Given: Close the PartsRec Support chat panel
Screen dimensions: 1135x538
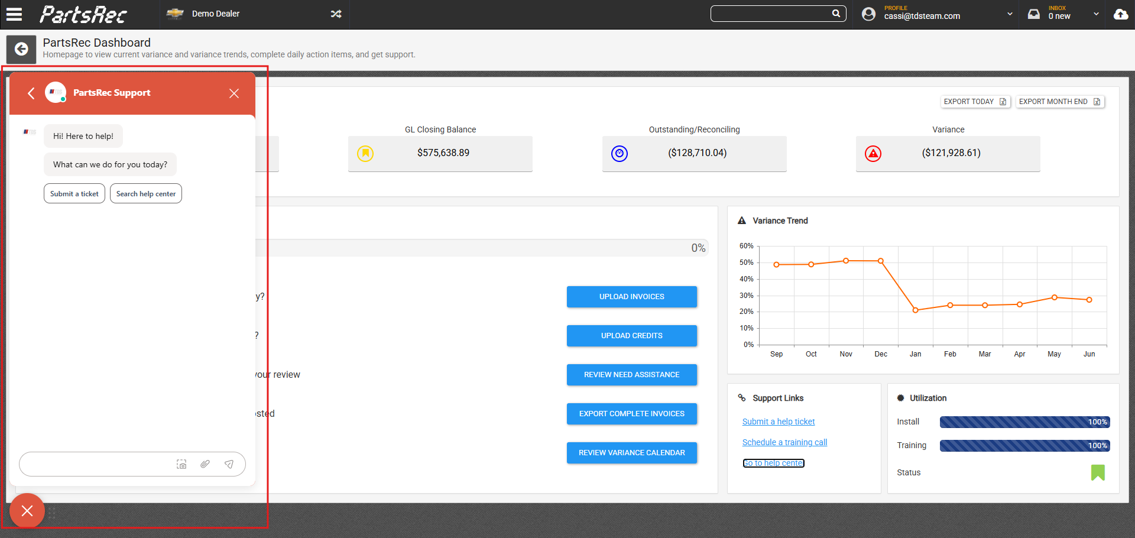Looking at the screenshot, I should click(x=234, y=93).
